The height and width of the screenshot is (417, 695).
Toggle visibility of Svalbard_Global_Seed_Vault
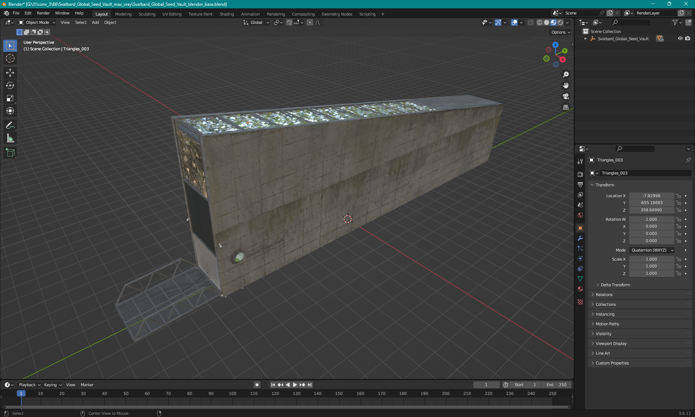coord(680,38)
